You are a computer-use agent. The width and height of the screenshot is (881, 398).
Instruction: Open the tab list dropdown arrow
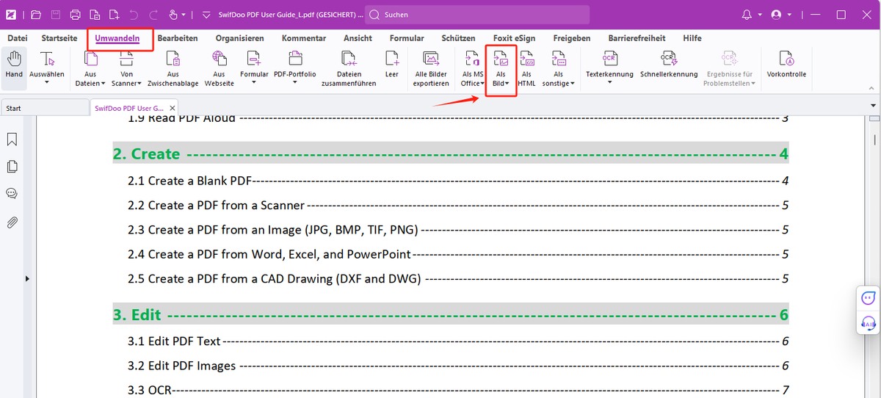pos(873,106)
